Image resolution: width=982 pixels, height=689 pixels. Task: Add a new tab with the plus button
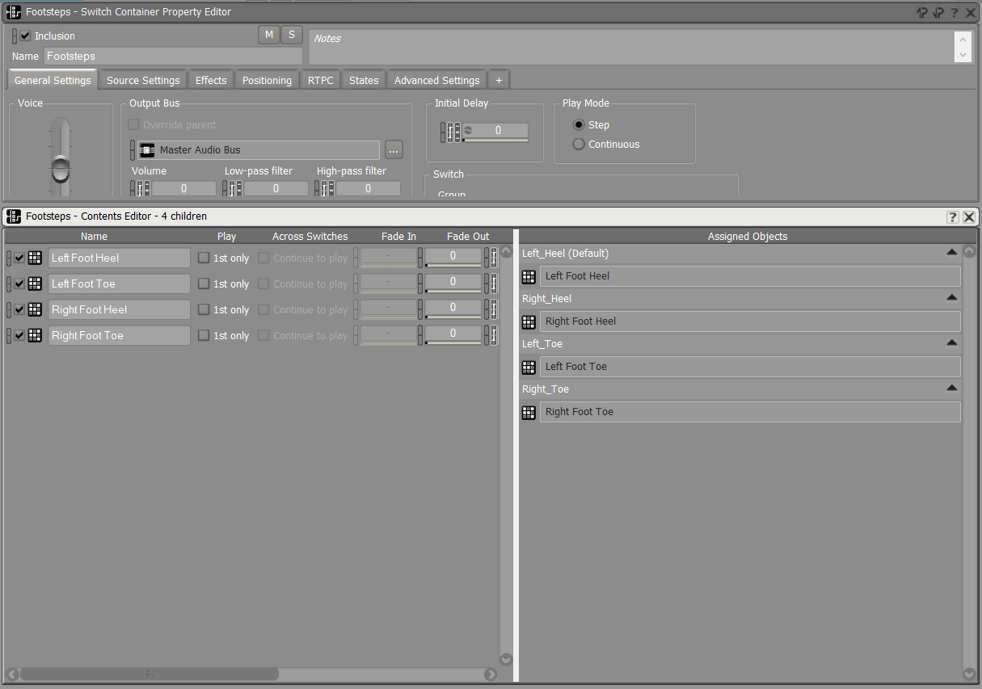pos(499,80)
